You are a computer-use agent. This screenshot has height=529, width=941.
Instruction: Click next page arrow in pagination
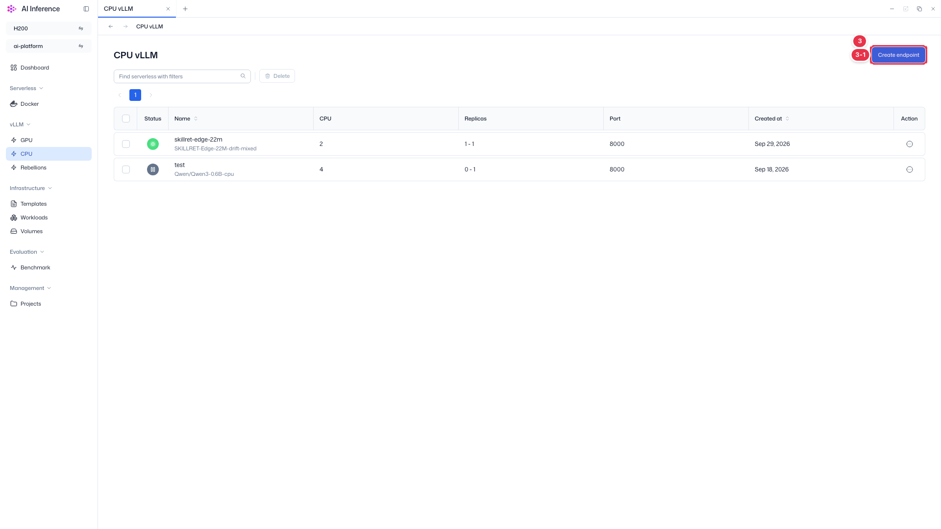(x=151, y=95)
